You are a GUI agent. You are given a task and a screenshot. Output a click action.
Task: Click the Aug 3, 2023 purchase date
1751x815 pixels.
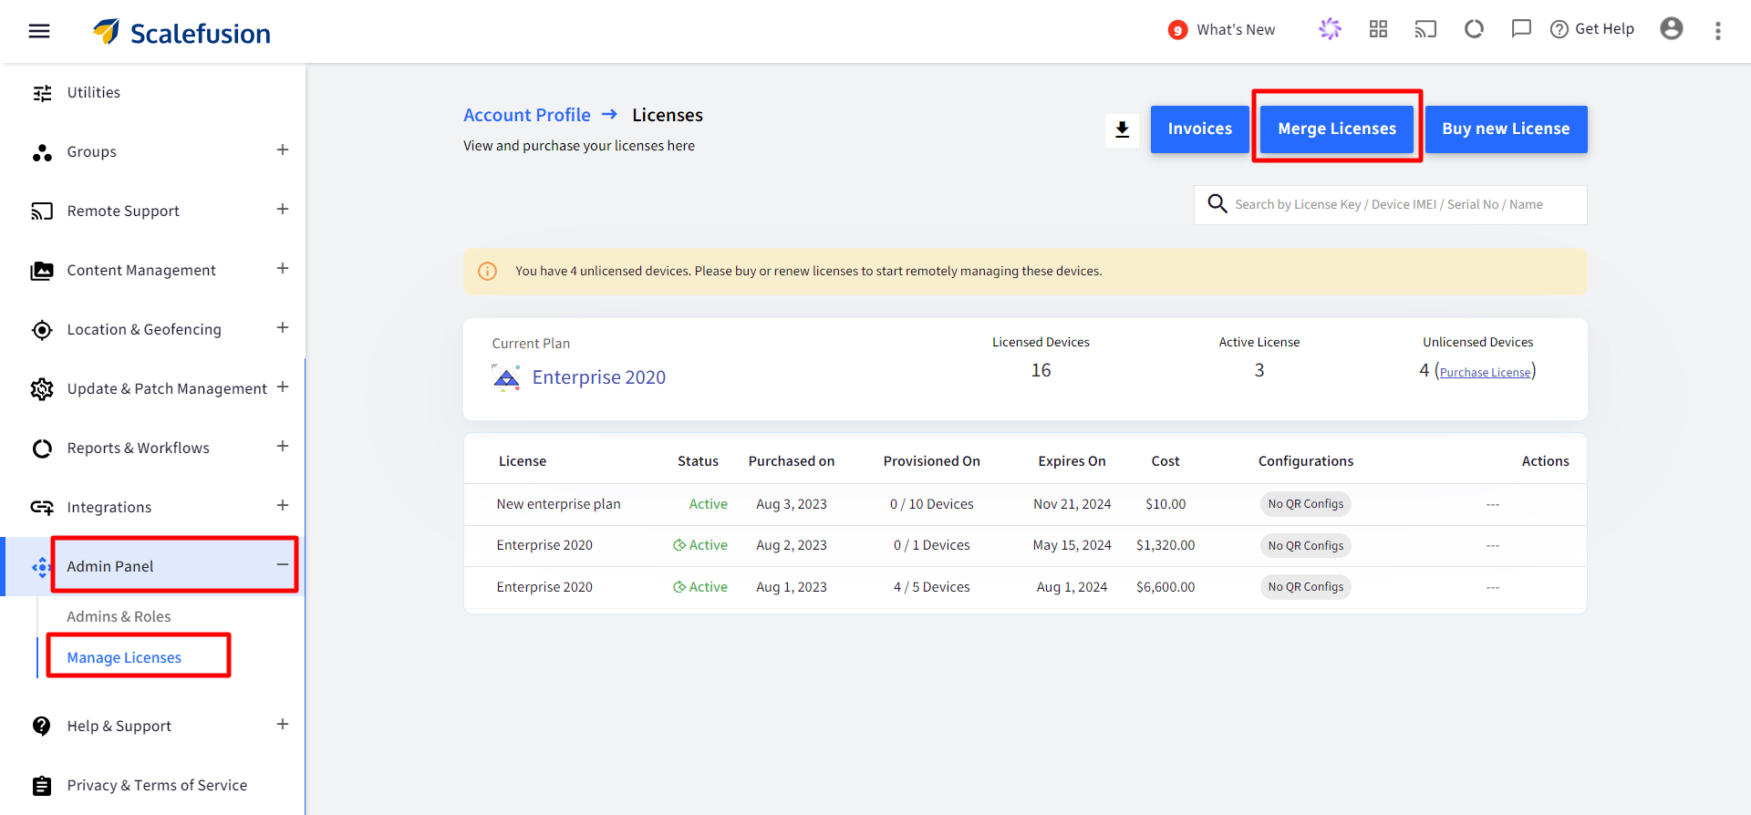point(792,504)
